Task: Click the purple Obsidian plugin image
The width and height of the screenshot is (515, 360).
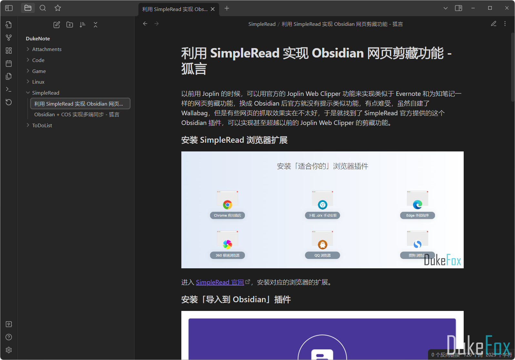Action: pos(322,335)
